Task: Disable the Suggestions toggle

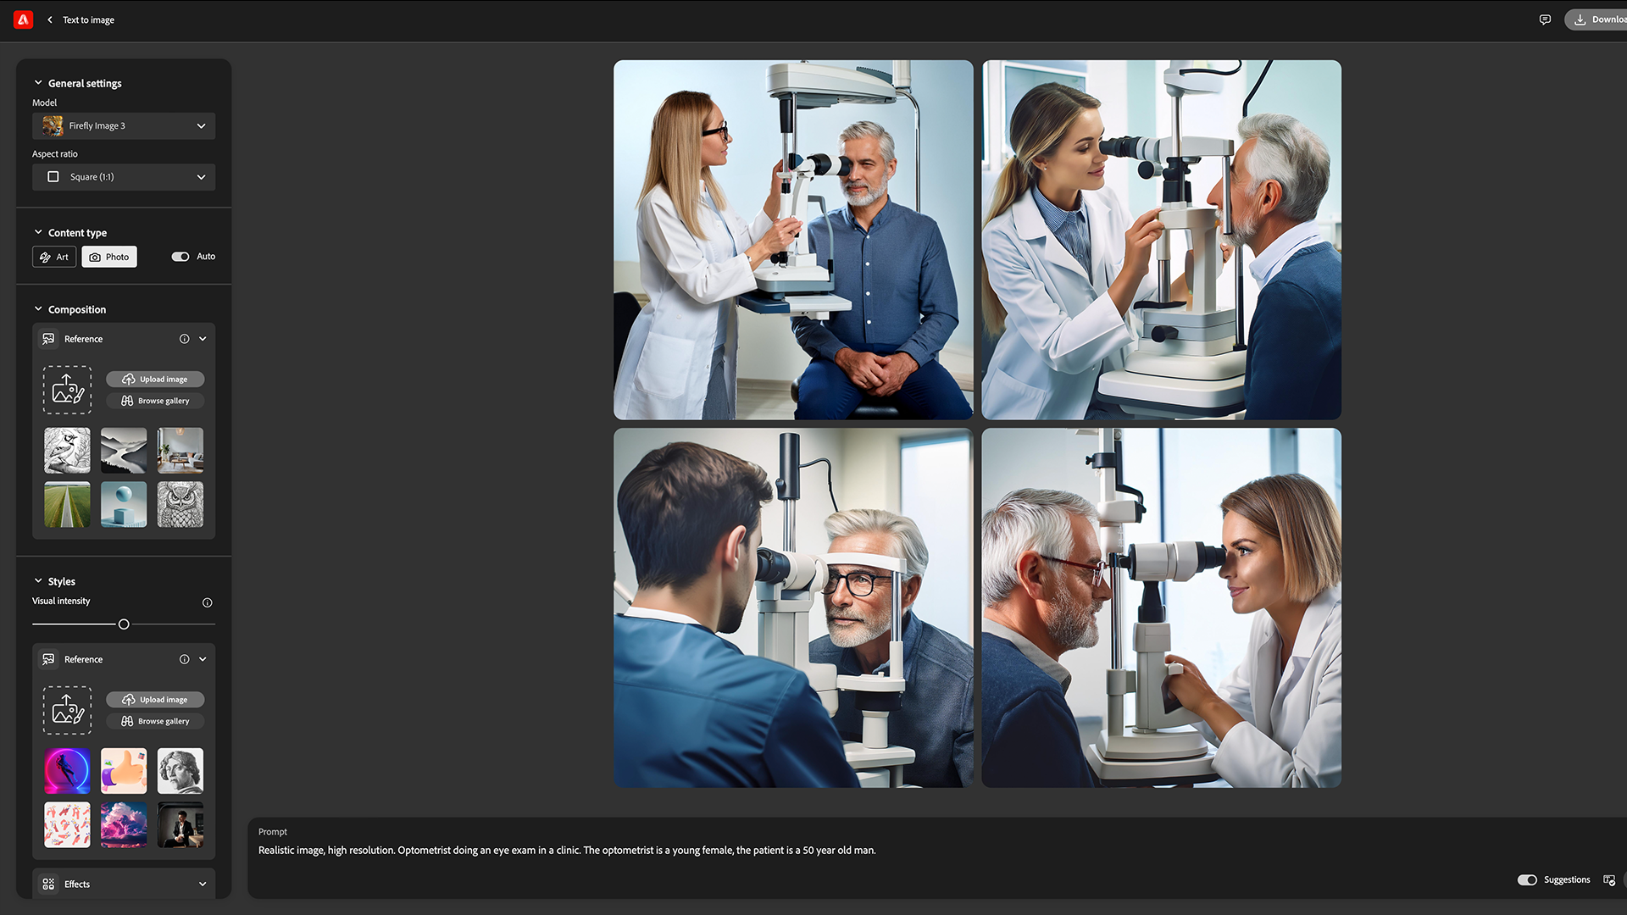Action: click(x=1527, y=880)
